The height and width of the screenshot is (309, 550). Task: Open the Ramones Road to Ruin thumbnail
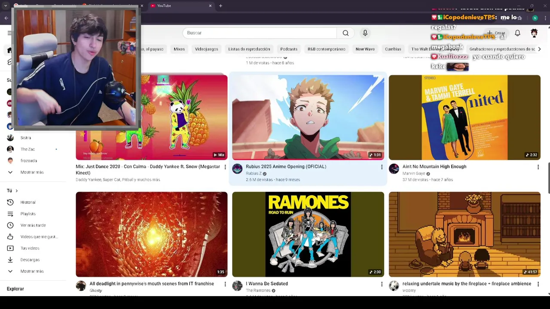(308, 234)
